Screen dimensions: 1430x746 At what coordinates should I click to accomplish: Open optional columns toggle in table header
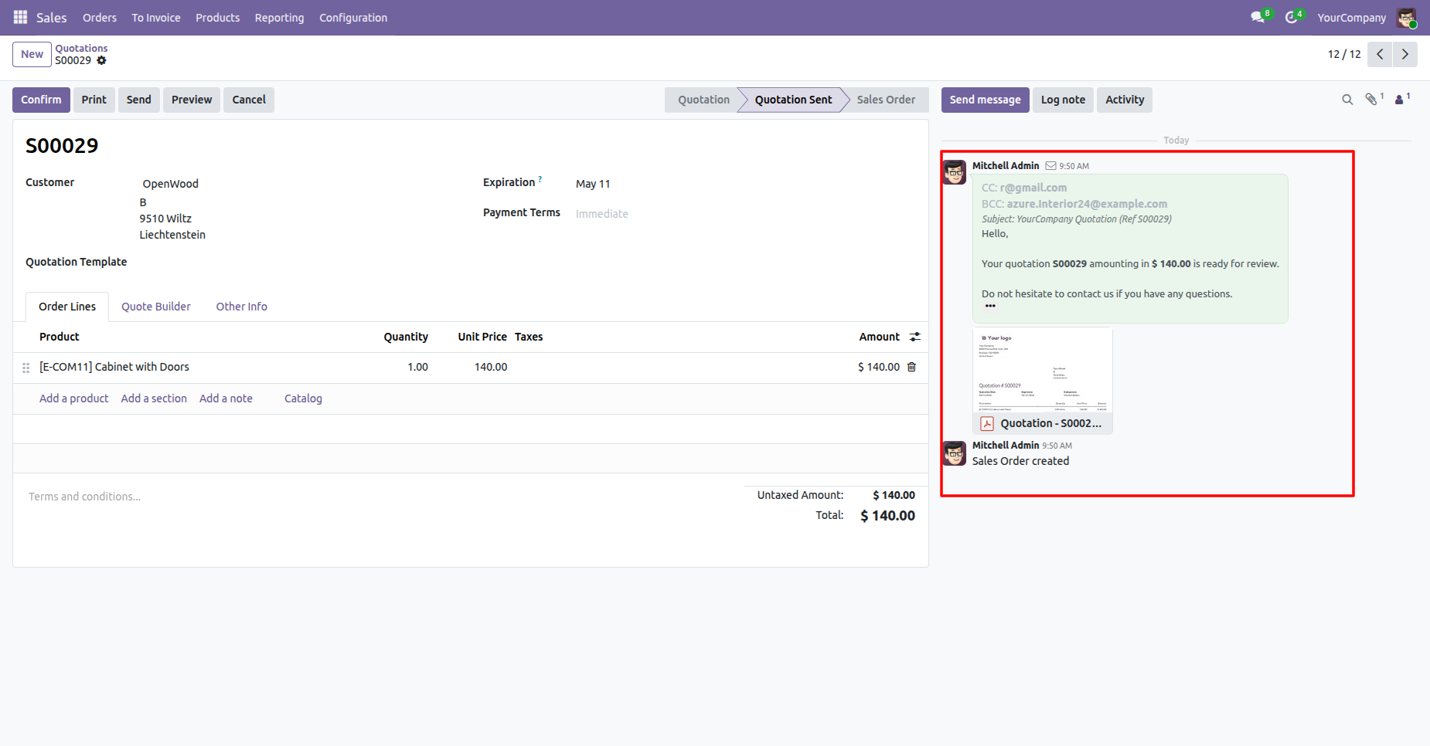[914, 337]
